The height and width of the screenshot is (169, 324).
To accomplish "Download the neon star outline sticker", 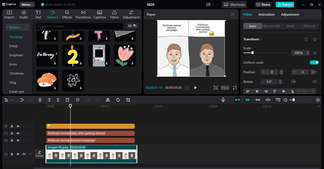I will pos(81,88).
